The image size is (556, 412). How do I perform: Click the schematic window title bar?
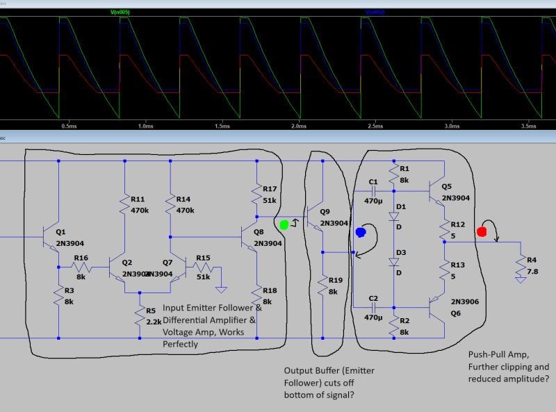coord(278,138)
